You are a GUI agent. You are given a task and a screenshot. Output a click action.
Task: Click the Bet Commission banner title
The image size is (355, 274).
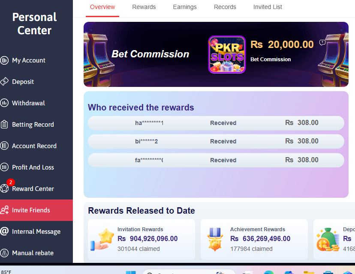[x=150, y=54]
